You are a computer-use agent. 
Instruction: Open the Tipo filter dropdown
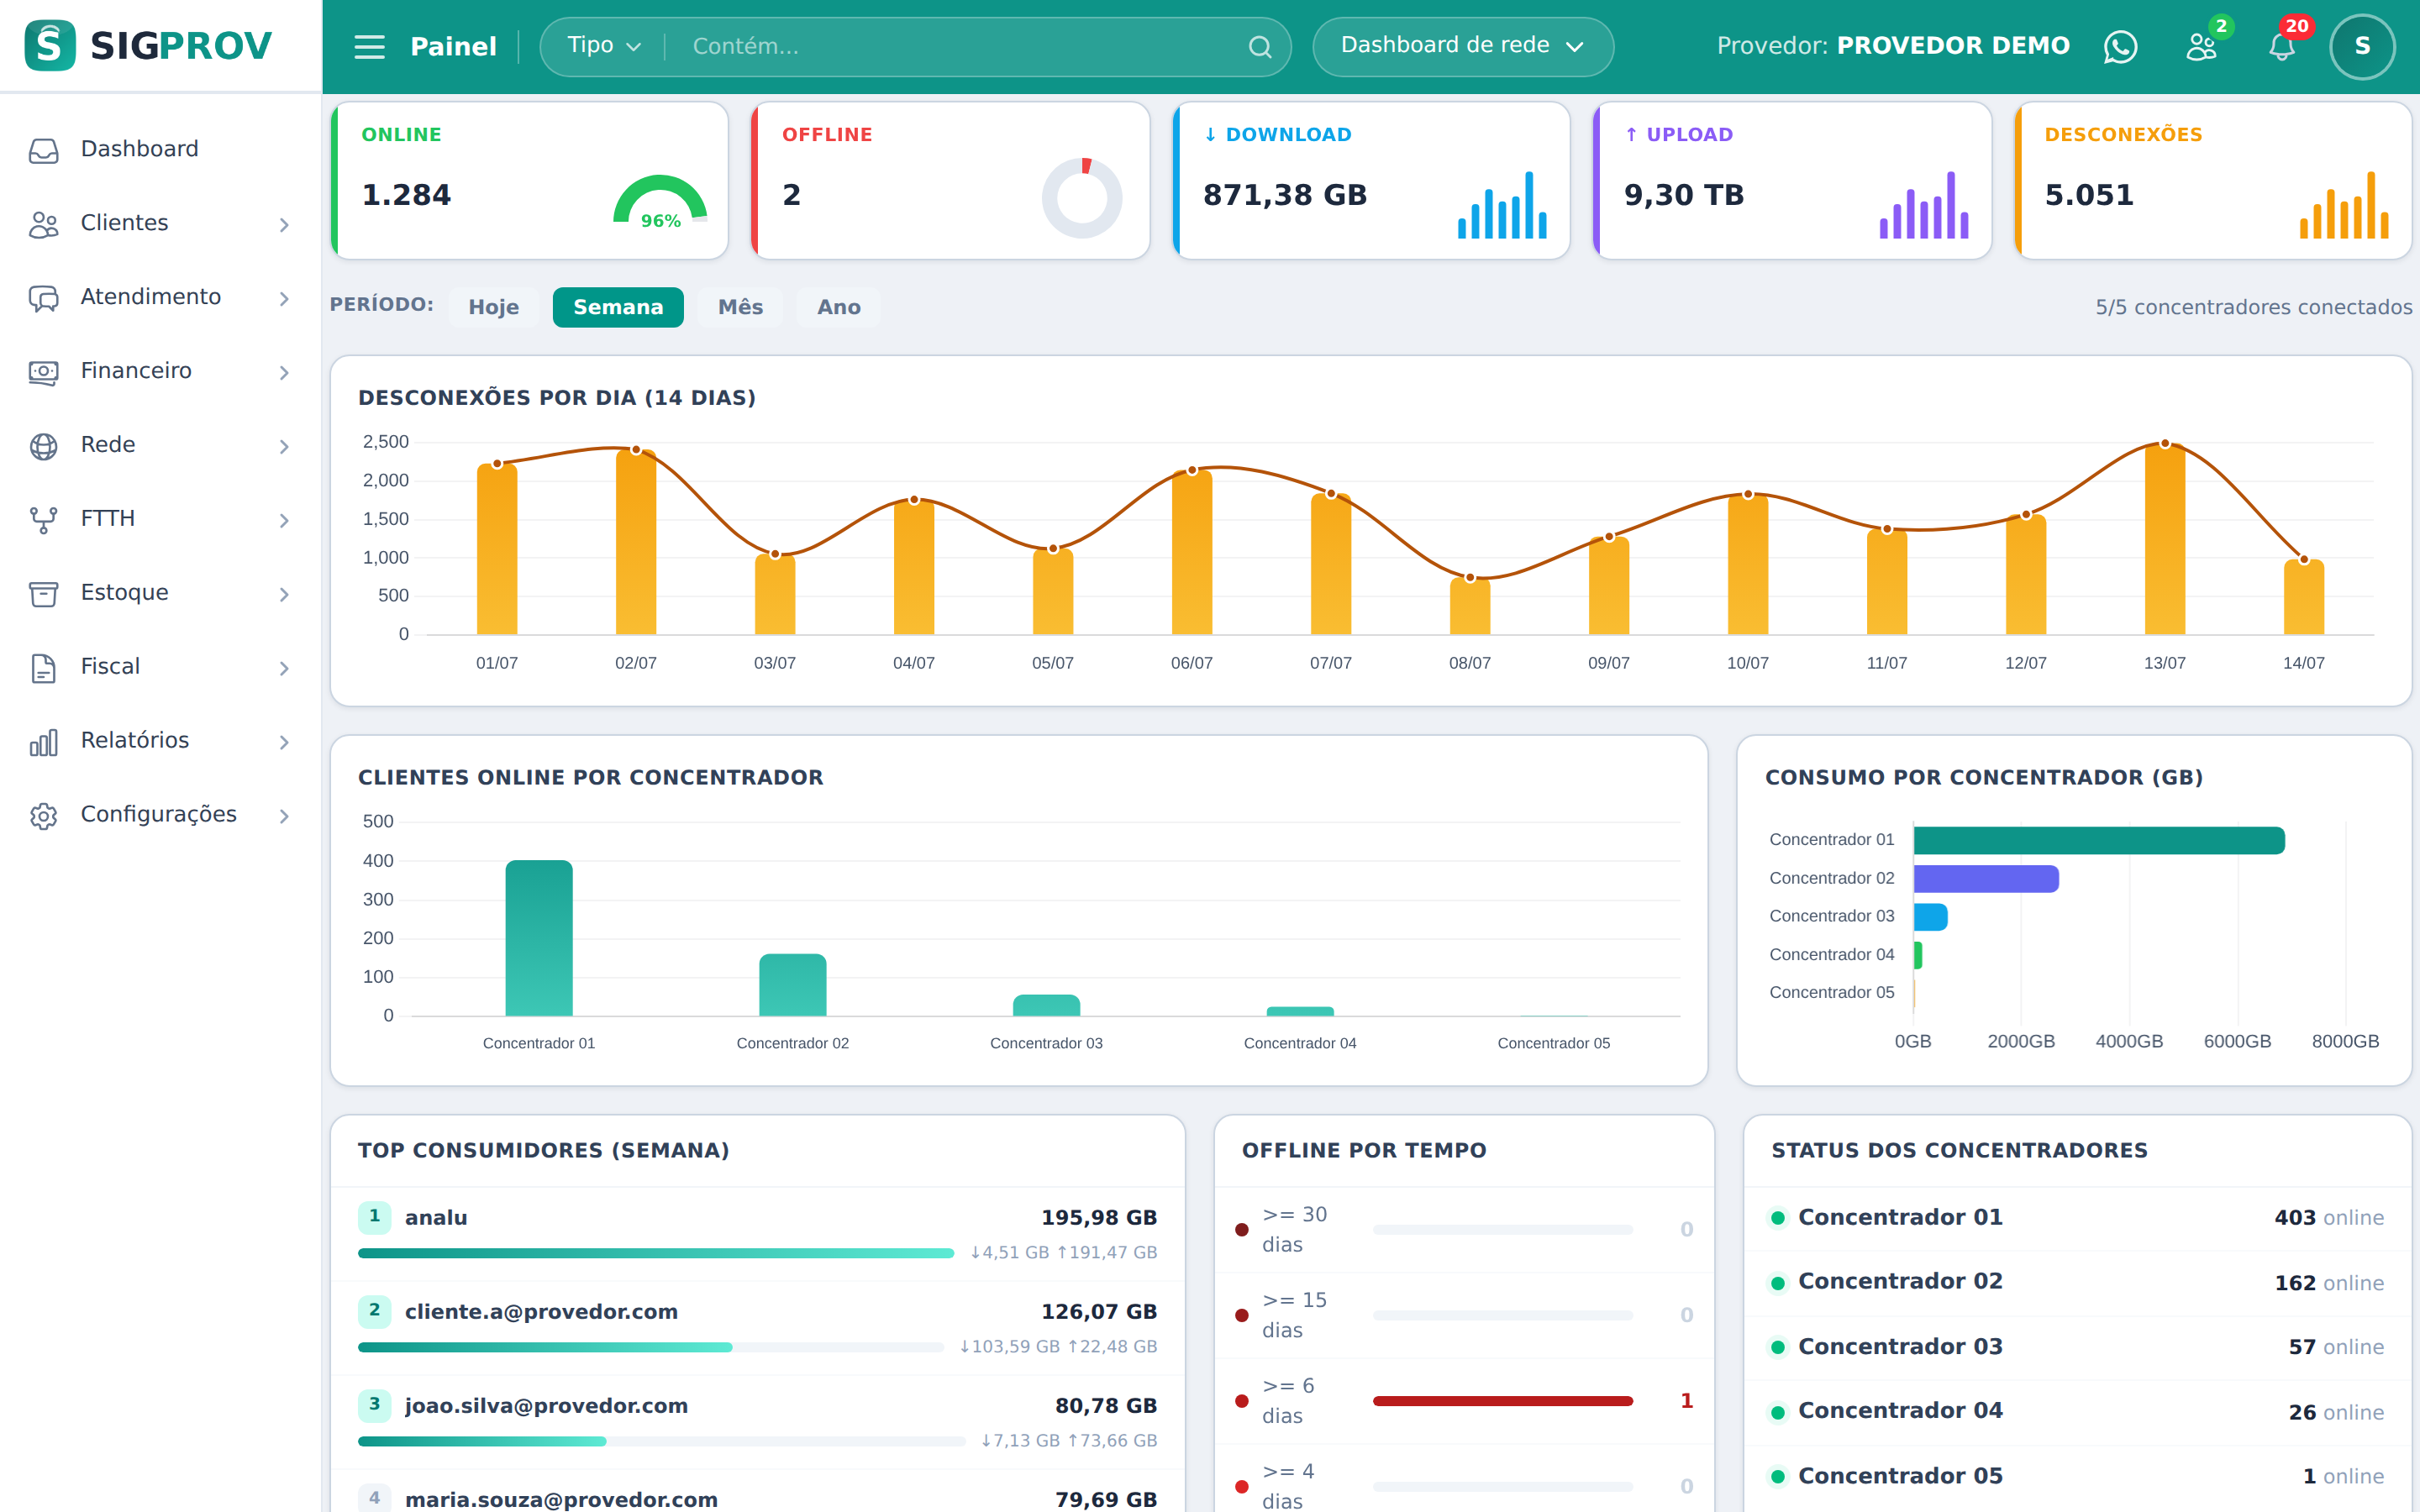coord(604,46)
